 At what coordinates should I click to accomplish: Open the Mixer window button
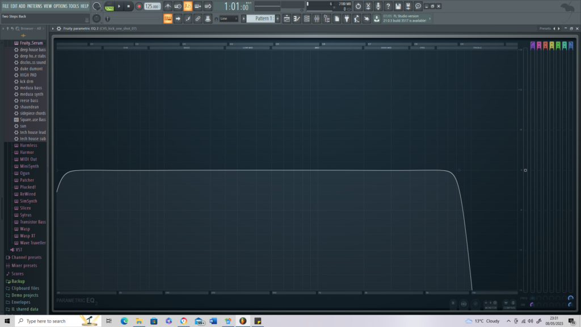[317, 19]
